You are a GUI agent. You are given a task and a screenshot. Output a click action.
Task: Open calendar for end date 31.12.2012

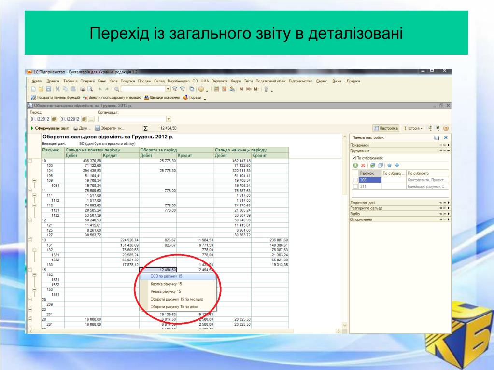(84, 119)
